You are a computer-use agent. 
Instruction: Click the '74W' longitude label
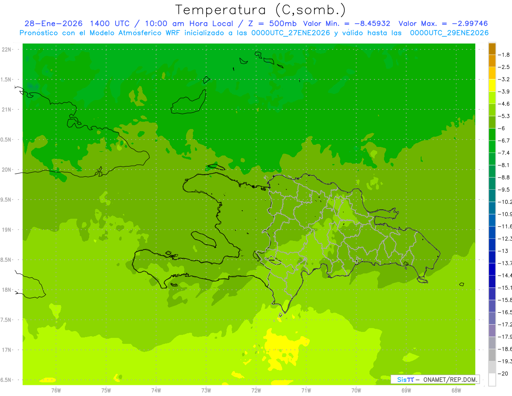tap(156, 390)
